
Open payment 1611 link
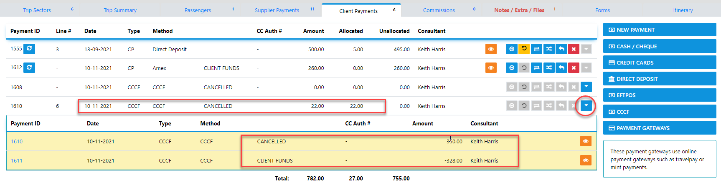[17, 161]
